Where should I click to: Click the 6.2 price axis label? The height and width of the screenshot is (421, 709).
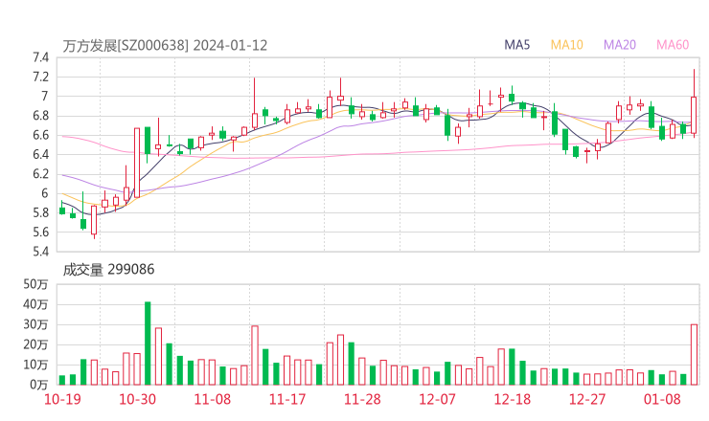click(40, 174)
